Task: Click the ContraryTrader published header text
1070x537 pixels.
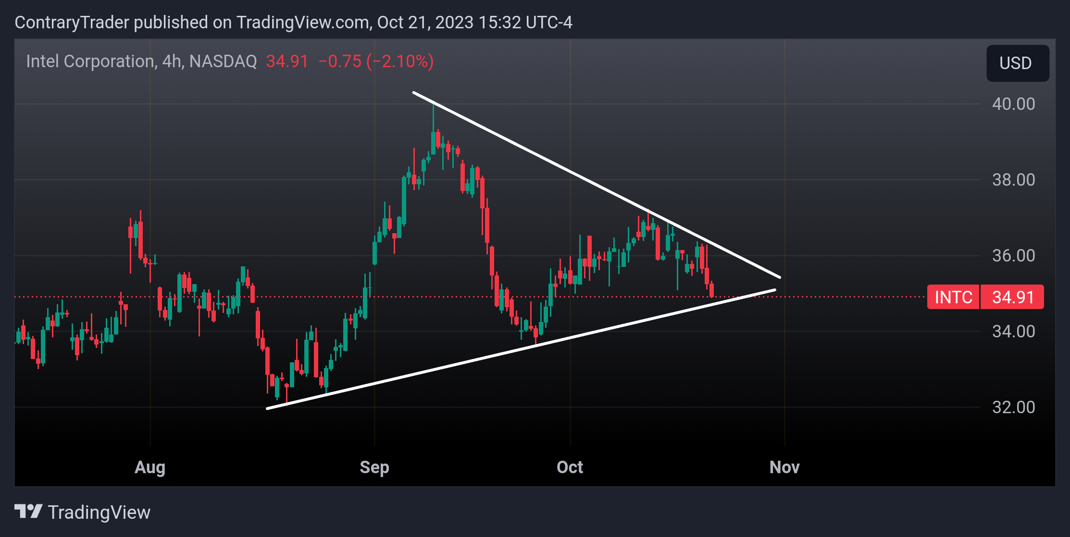Action: pyautogui.click(x=294, y=23)
